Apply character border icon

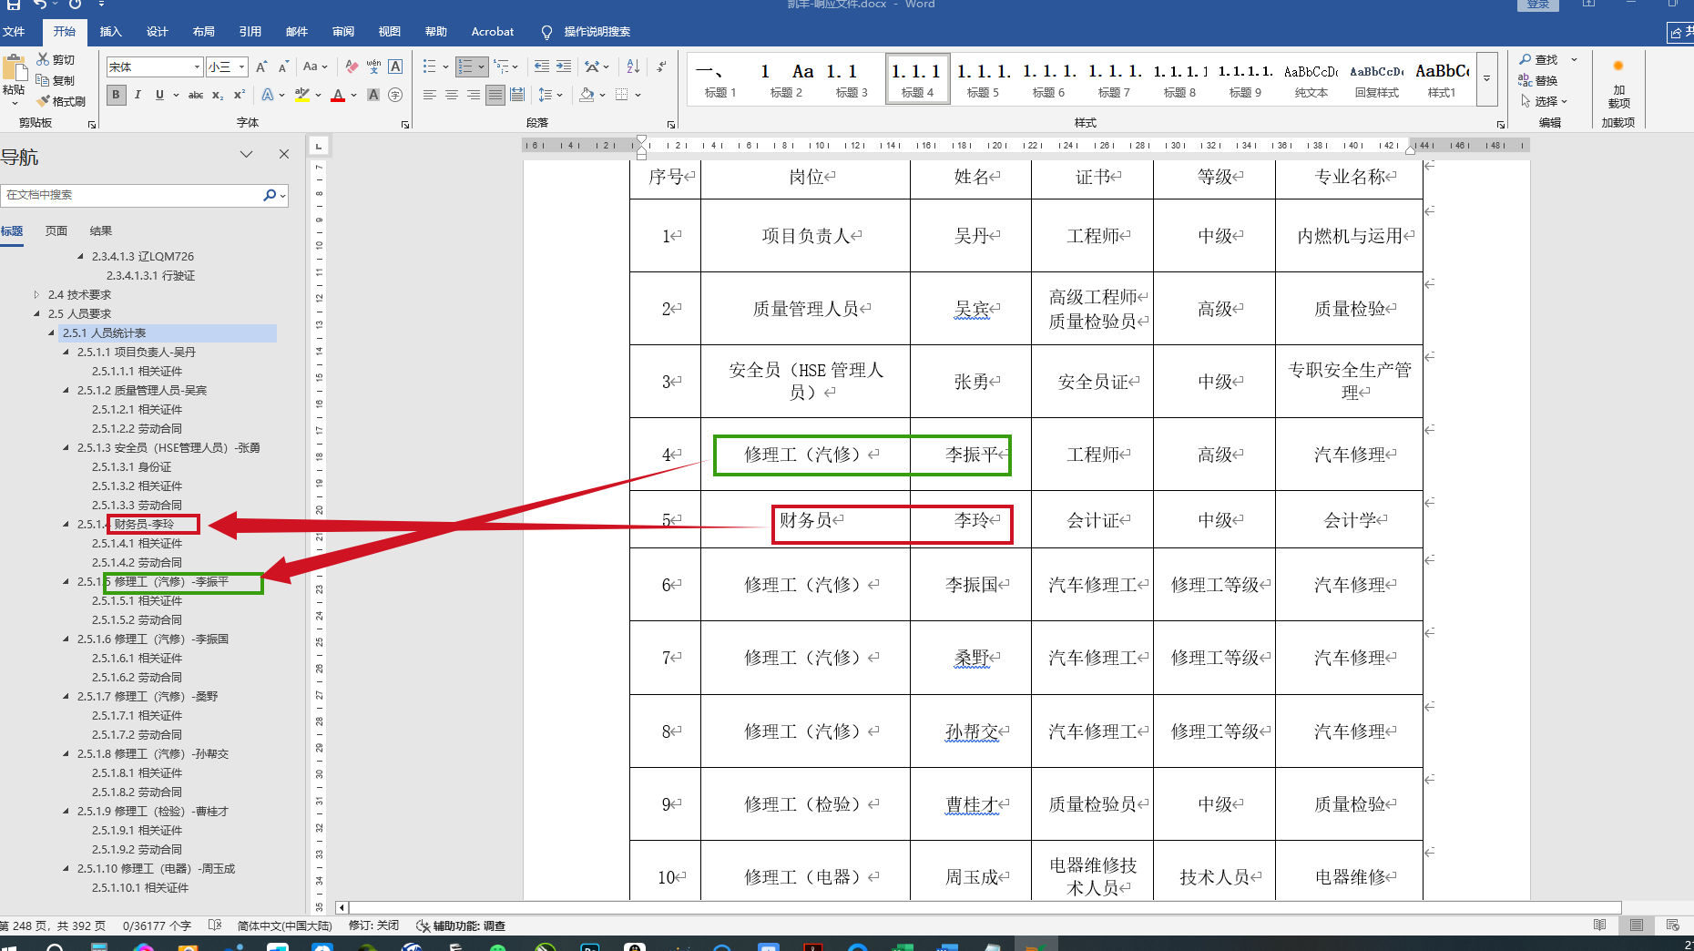[395, 66]
